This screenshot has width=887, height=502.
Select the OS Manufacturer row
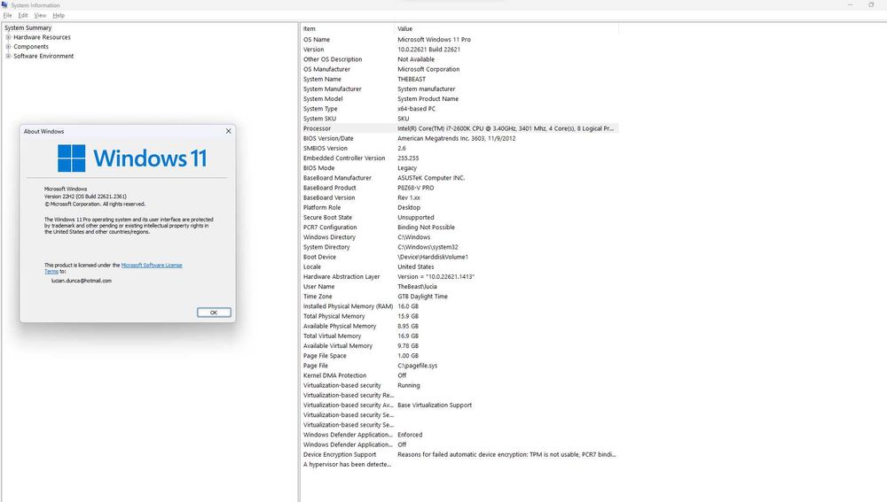pos(459,69)
